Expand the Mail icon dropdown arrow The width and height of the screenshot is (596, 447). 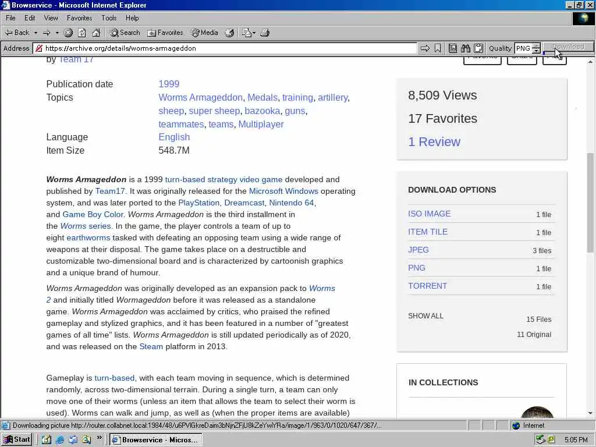tap(254, 33)
